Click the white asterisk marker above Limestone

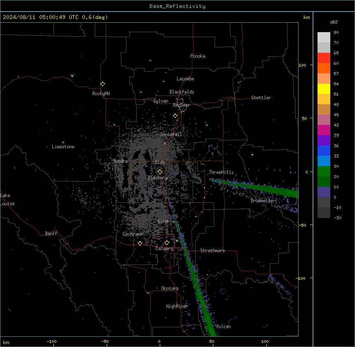point(63,143)
